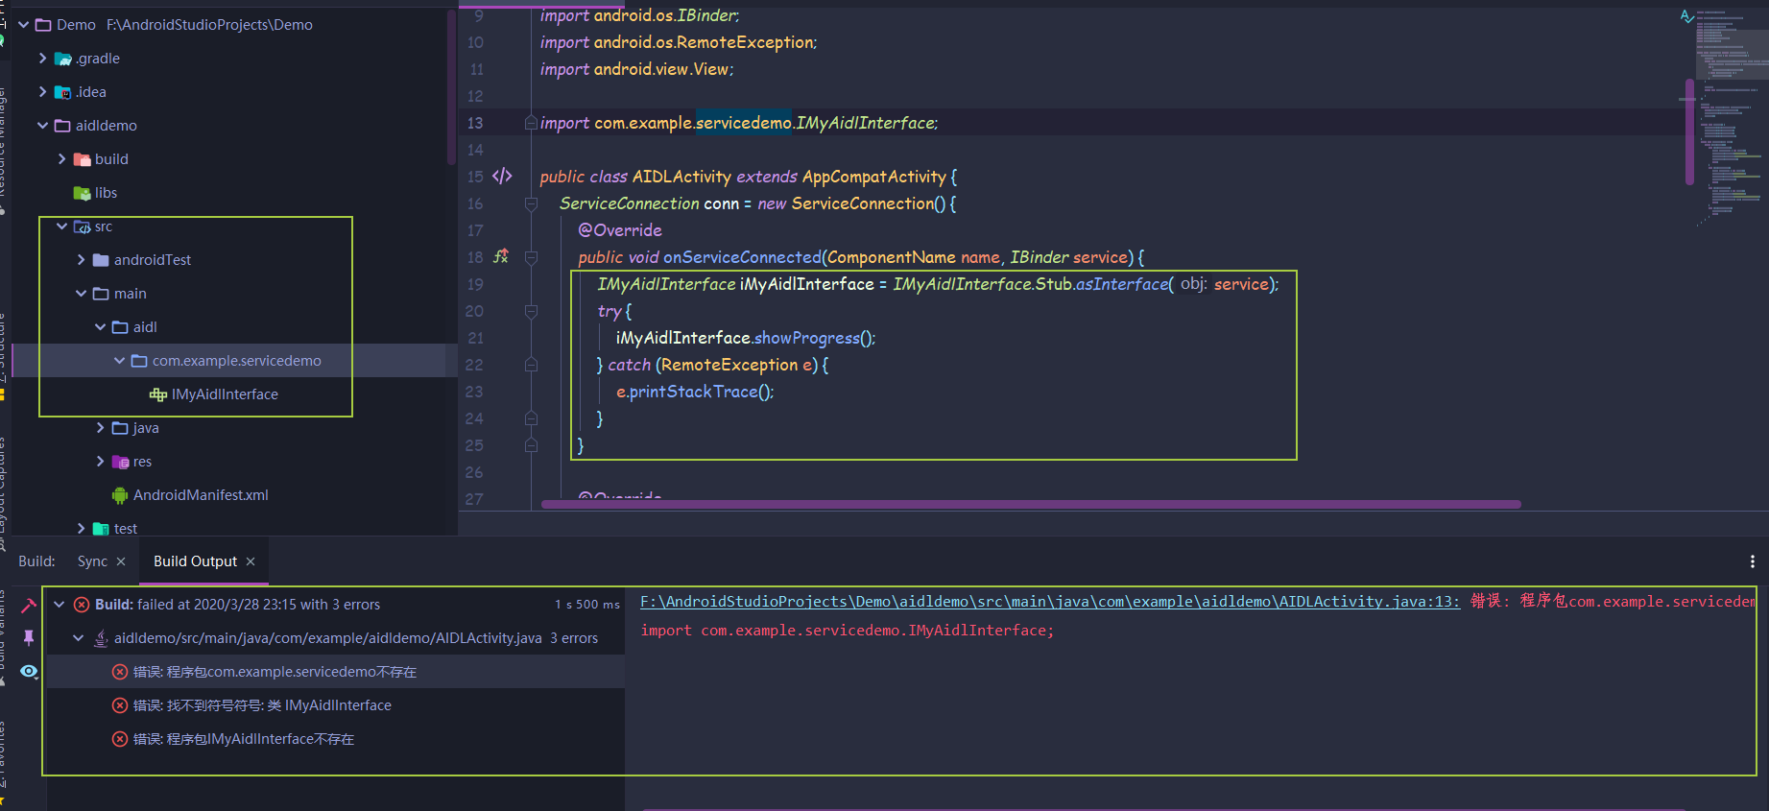1769x811 pixels.
Task: Expand the build folder
Action: [x=61, y=159]
